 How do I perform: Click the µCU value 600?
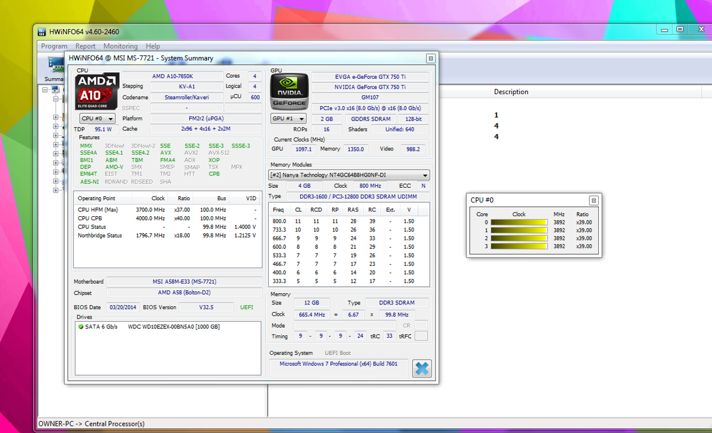255,97
